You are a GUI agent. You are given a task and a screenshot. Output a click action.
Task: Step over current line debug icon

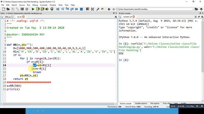click(x=63, y=9)
